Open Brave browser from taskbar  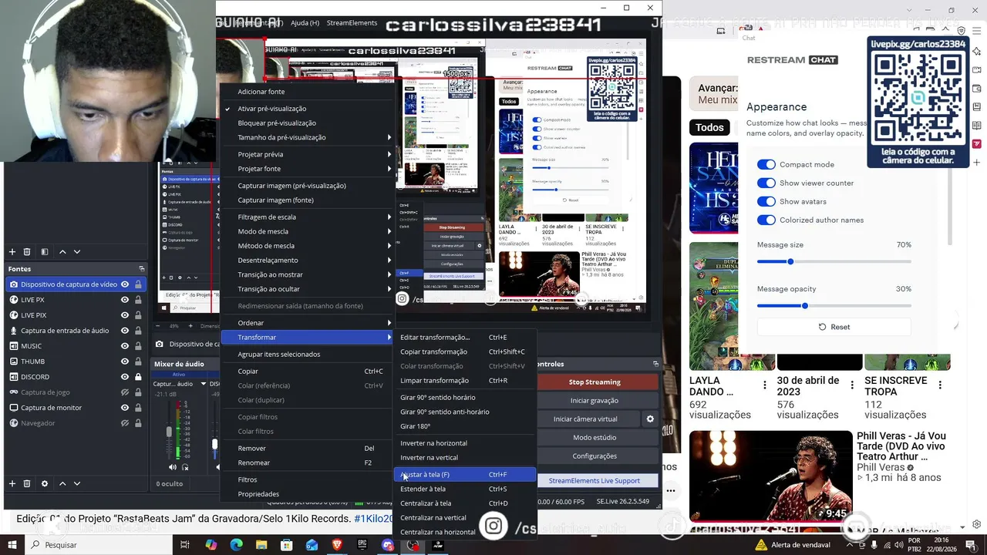(337, 545)
